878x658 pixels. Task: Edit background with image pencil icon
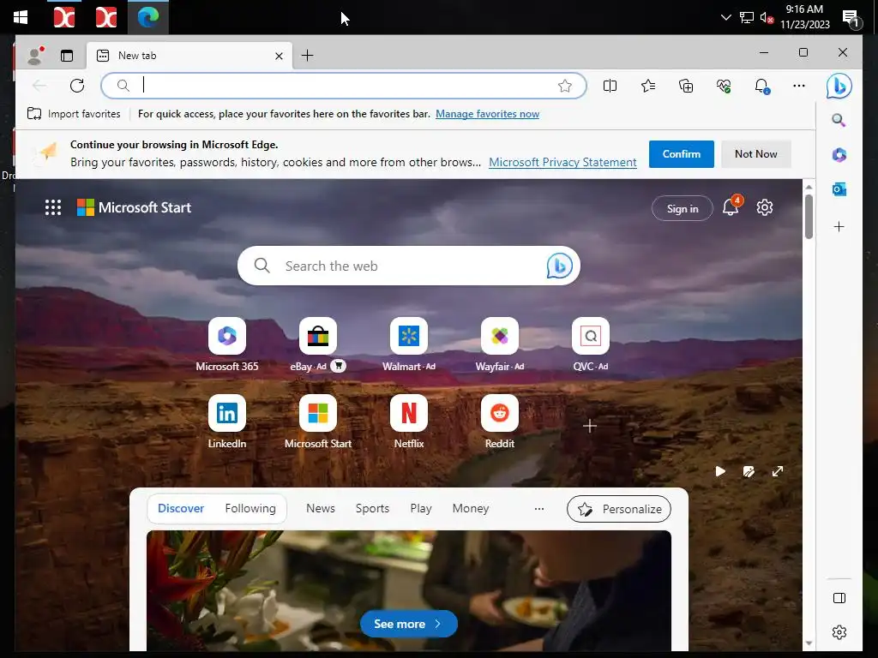click(749, 472)
